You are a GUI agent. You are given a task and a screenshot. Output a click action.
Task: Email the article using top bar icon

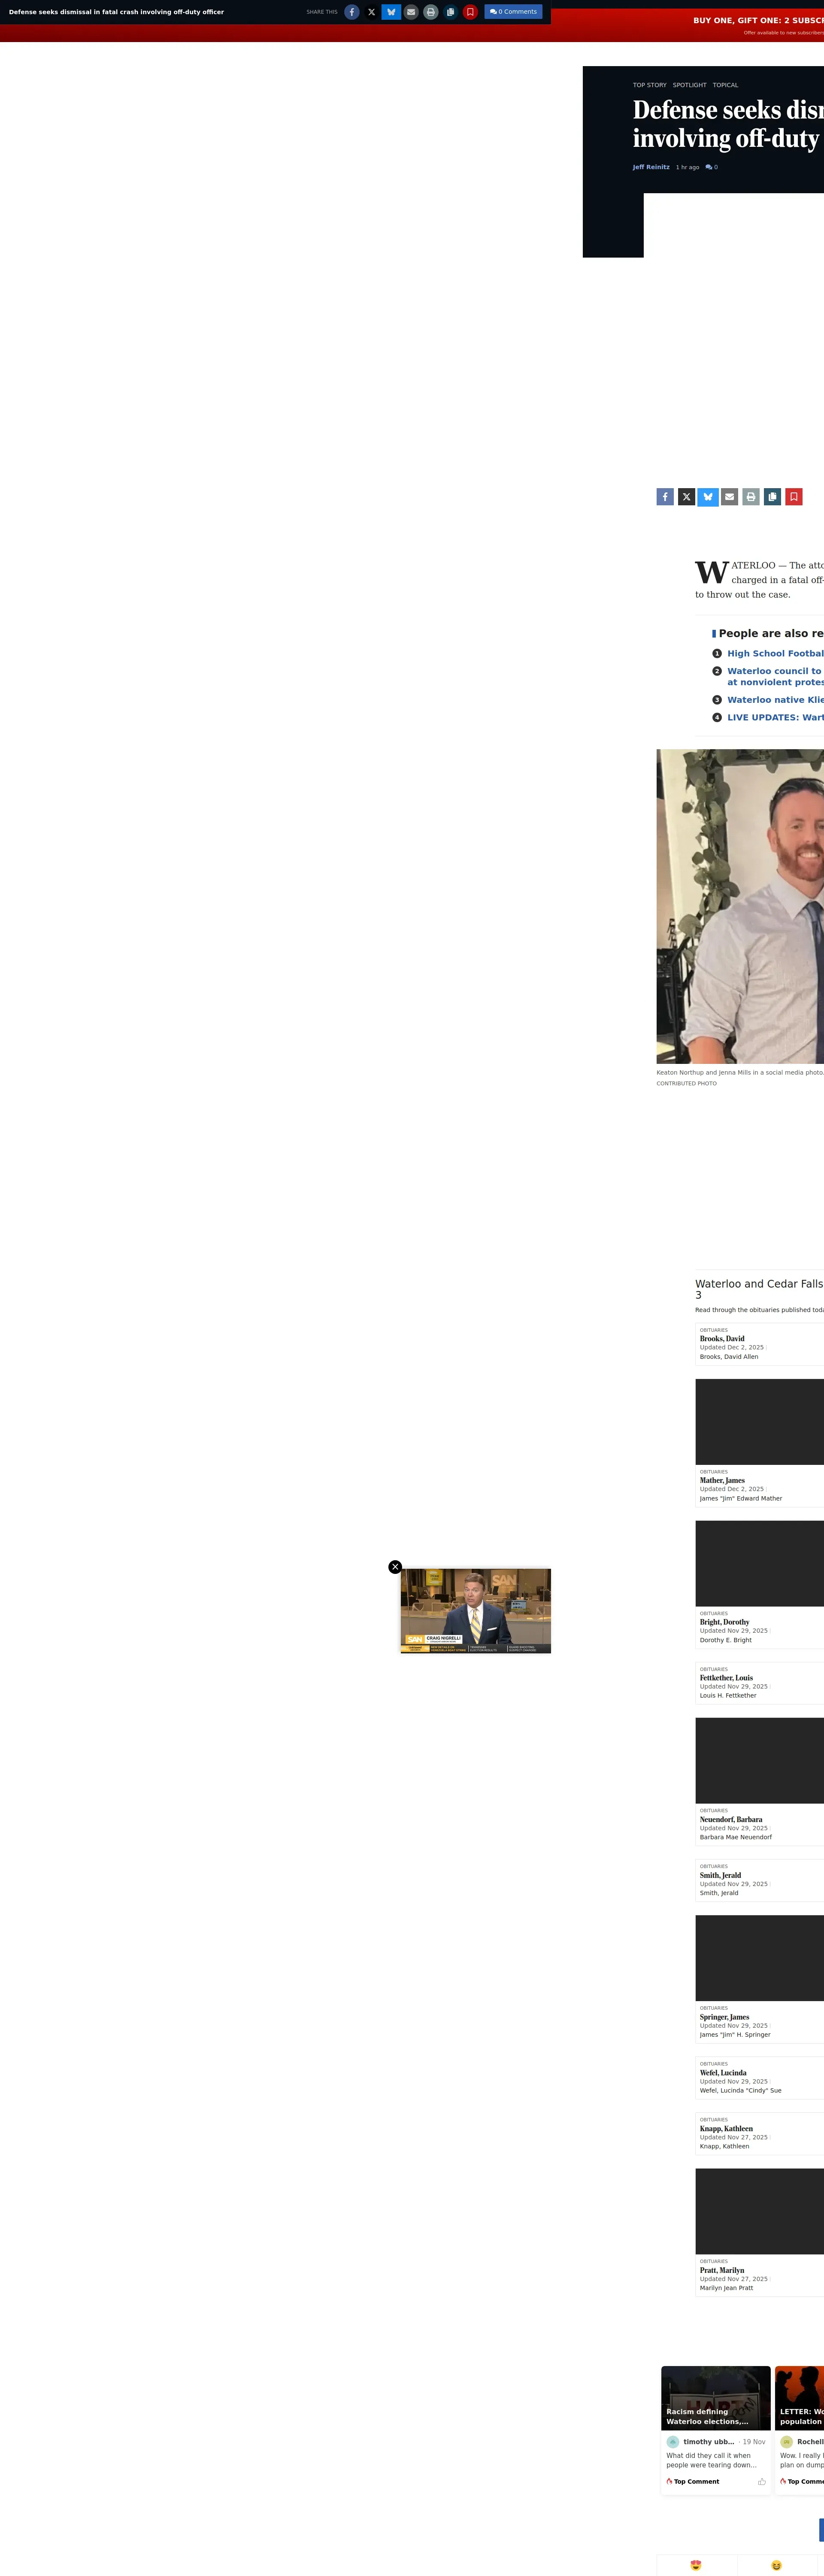coord(411,12)
